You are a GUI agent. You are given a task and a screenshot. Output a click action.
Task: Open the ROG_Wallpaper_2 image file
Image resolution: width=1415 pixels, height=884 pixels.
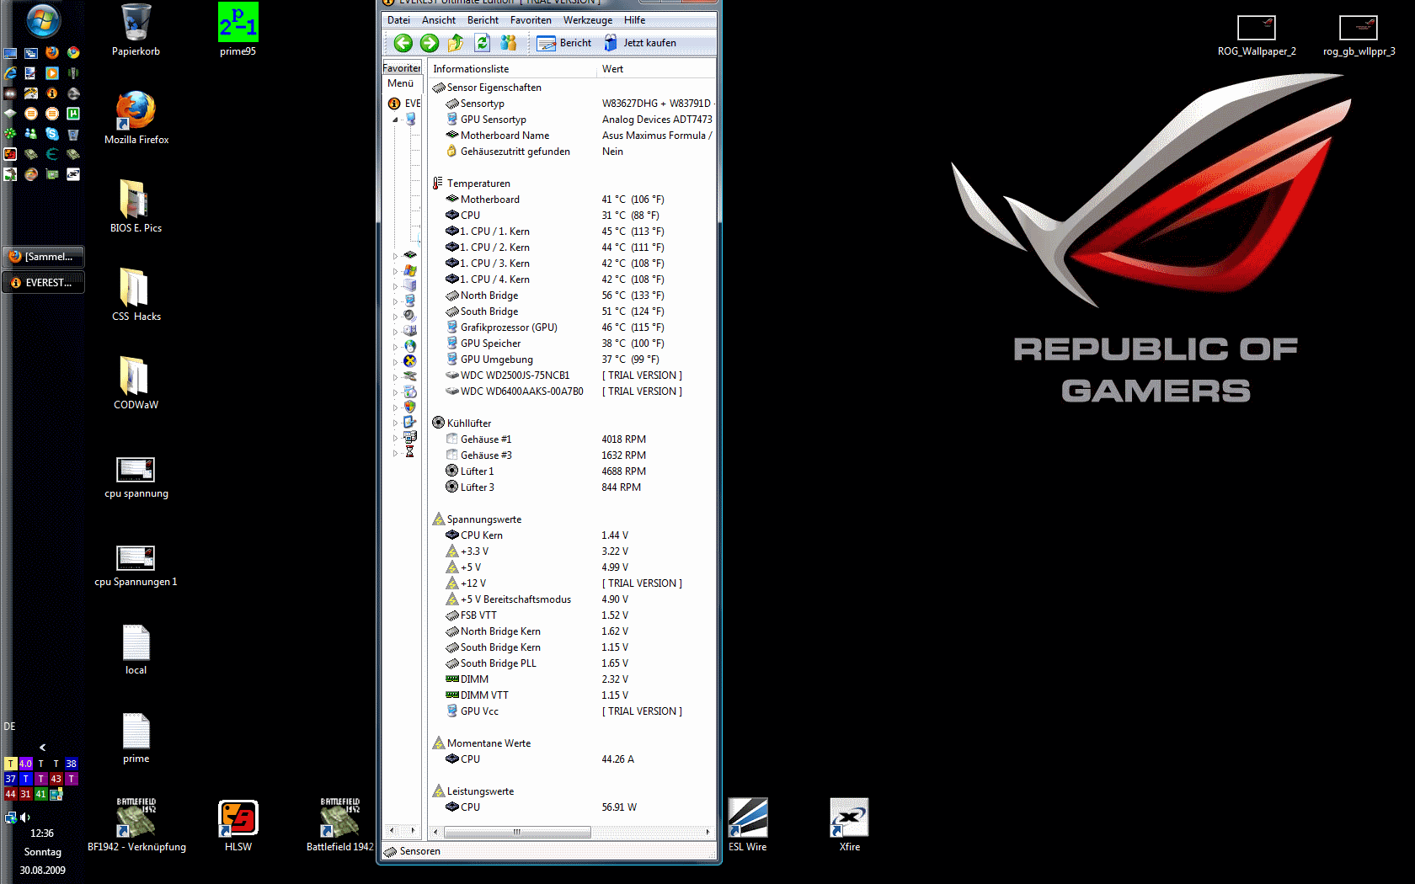click(1257, 36)
